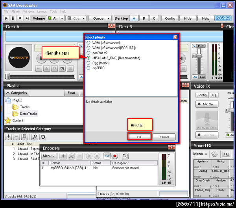Select the mp3PRO 64kb/s encoder row
Viewport: 236px width, 208px height.
pos(99,168)
